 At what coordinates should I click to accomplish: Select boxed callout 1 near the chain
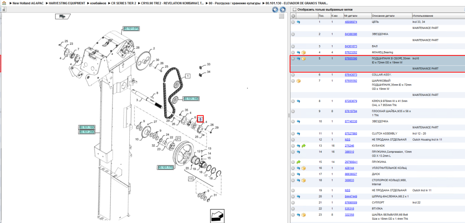click(187, 76)
